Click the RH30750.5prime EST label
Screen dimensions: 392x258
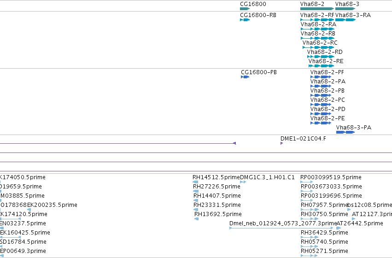324,214
